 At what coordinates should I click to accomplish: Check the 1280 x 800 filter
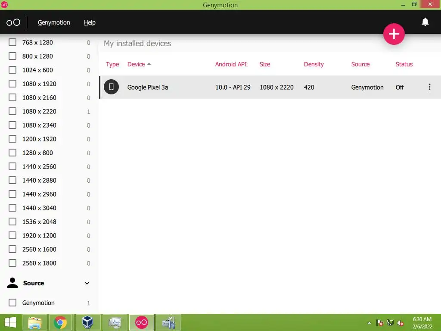pyautogui.click(x=12, y=153)
